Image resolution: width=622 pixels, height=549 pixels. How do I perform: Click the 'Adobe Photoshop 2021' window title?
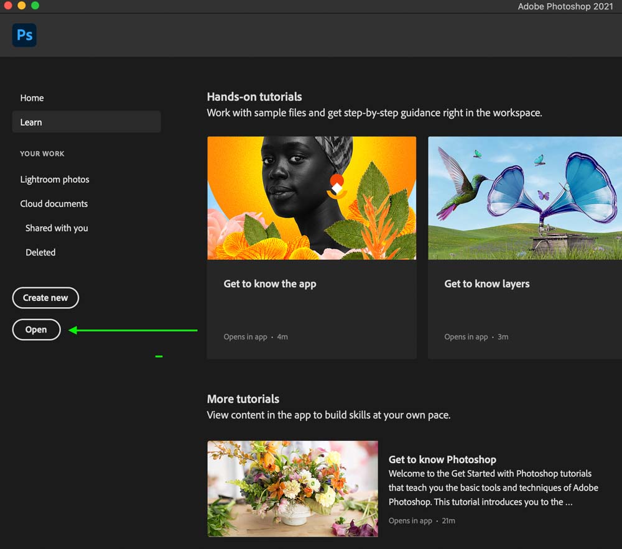tap(565, 6)
